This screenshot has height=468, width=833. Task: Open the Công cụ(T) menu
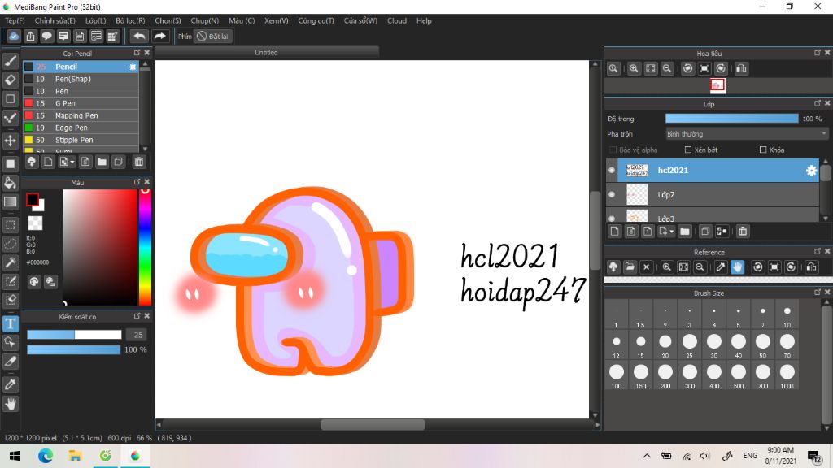click(x=316, y=20)
